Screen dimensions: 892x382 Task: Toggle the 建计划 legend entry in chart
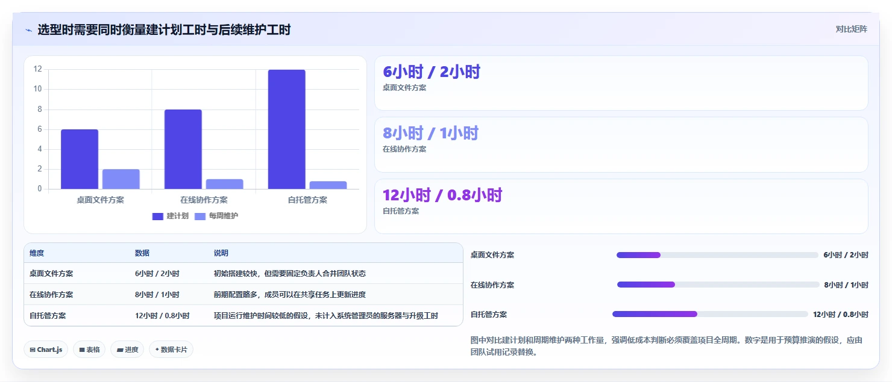(x=171, y=216)
